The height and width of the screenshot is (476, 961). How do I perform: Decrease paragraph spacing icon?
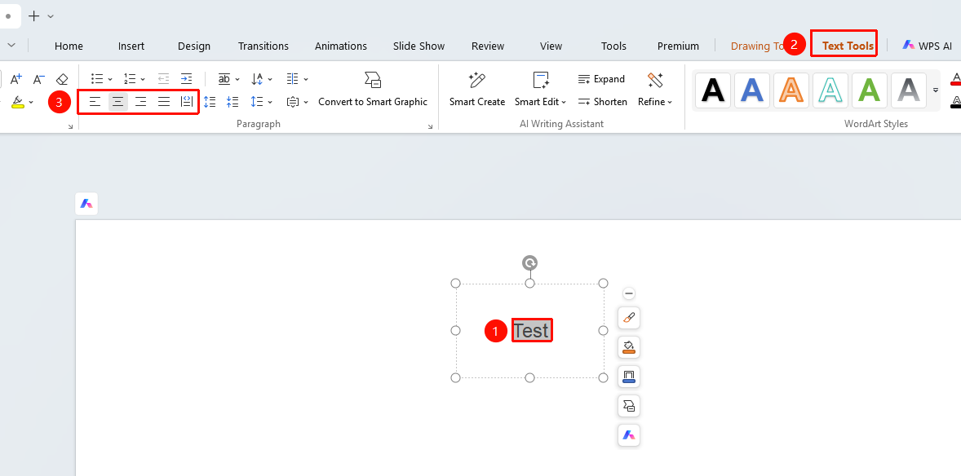click(x=232, y=102)
